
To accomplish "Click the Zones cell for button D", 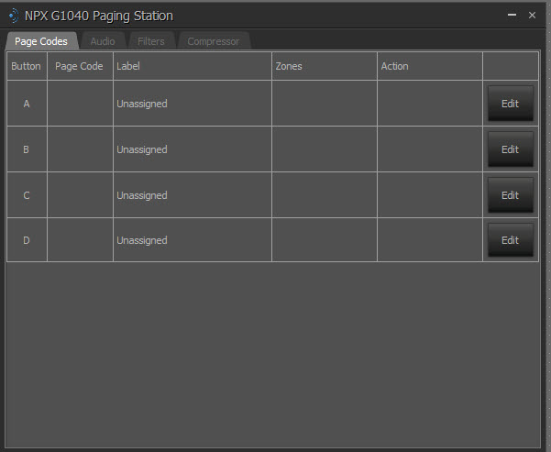I will [x=324, y=240].
